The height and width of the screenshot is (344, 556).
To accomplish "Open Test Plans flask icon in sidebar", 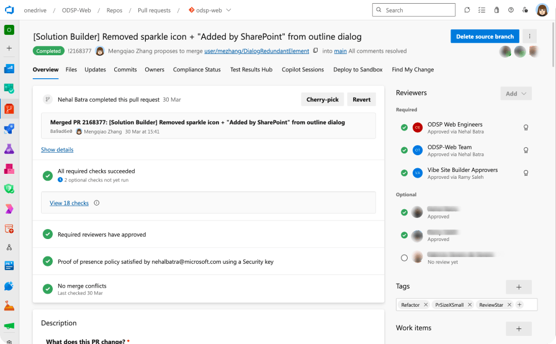I will coord(9,148).
